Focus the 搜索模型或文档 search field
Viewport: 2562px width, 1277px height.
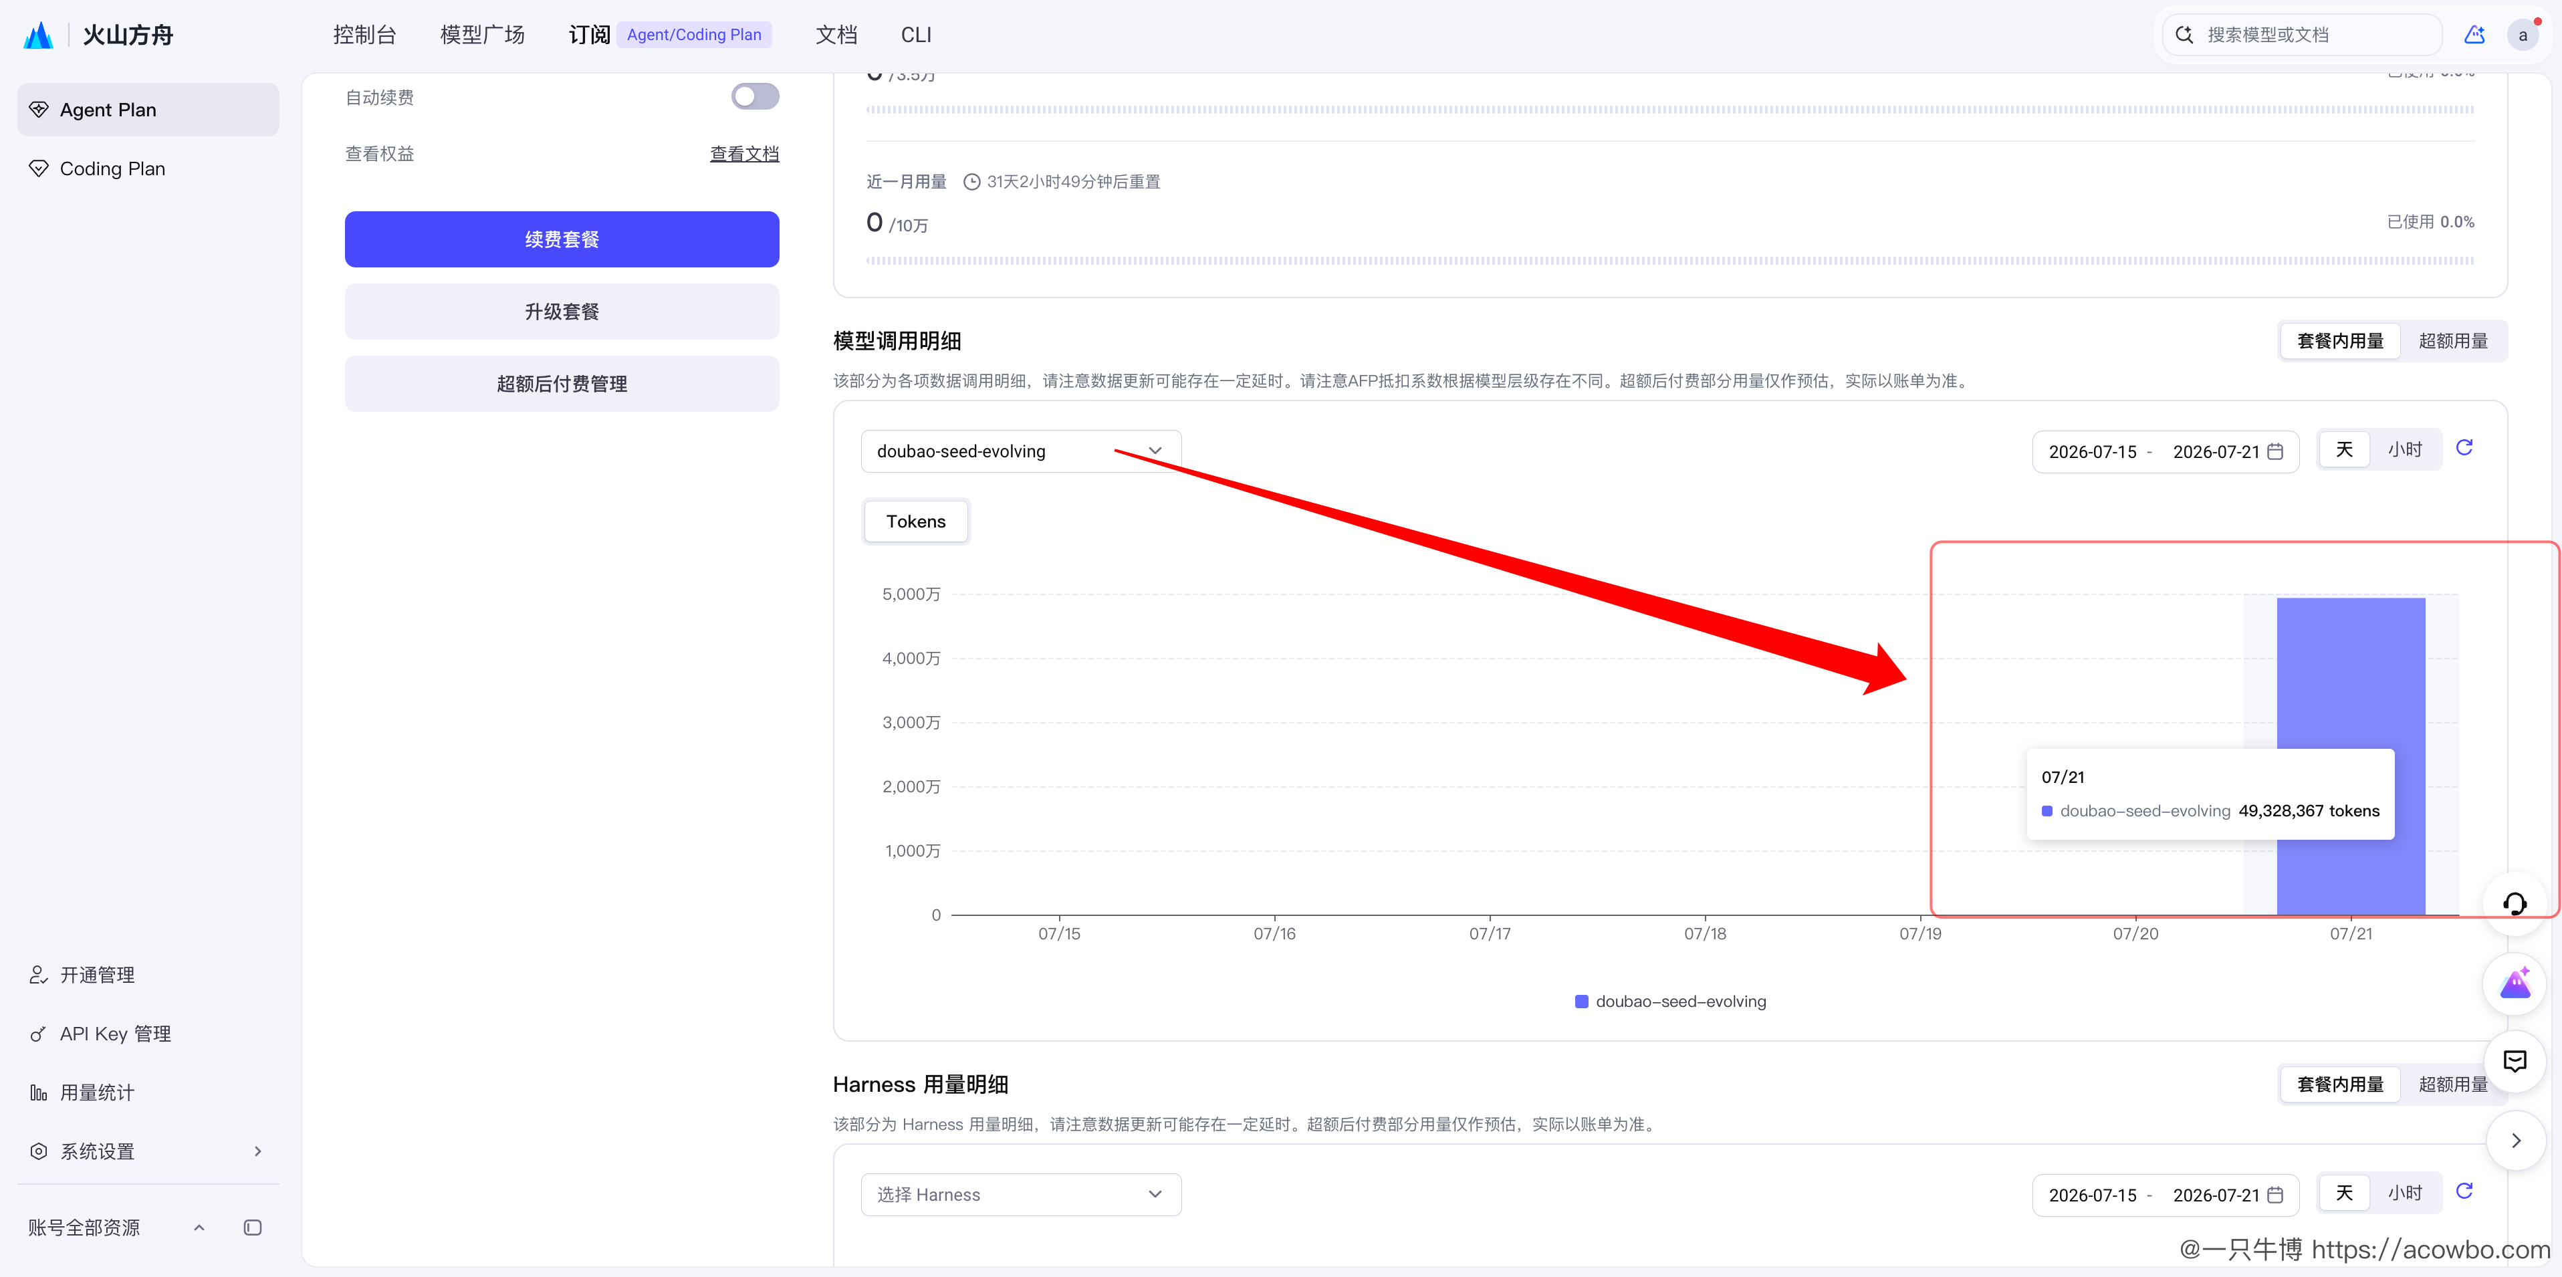tap(2303, 35)
